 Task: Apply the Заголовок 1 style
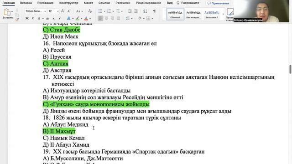point(212,14)
